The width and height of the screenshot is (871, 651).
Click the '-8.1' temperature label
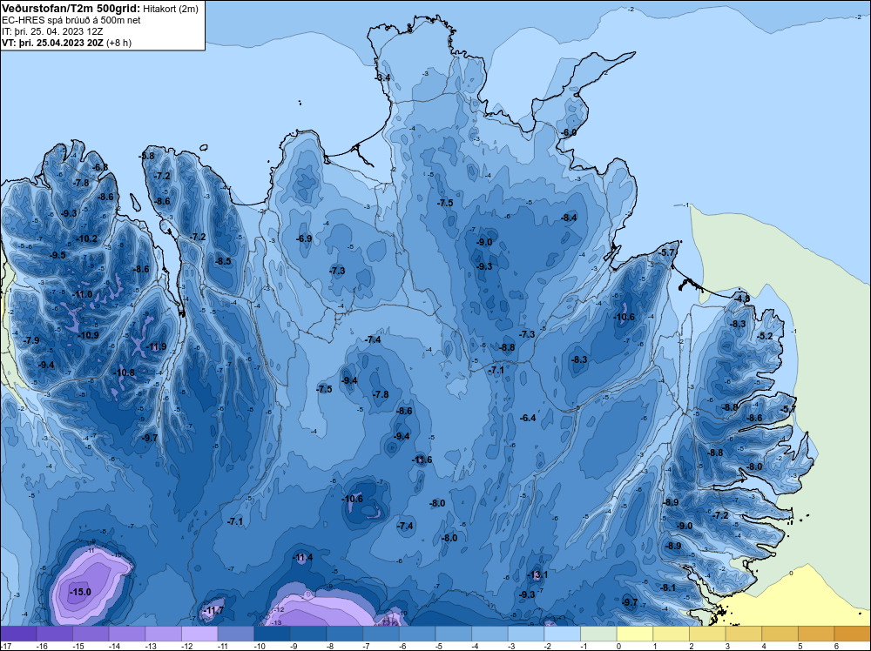(668, 587)
